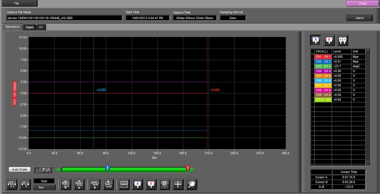The height and width of the screenshot is (194, 380).
Task: Open the Sec time unit dropdown
Action: point(44,188)
